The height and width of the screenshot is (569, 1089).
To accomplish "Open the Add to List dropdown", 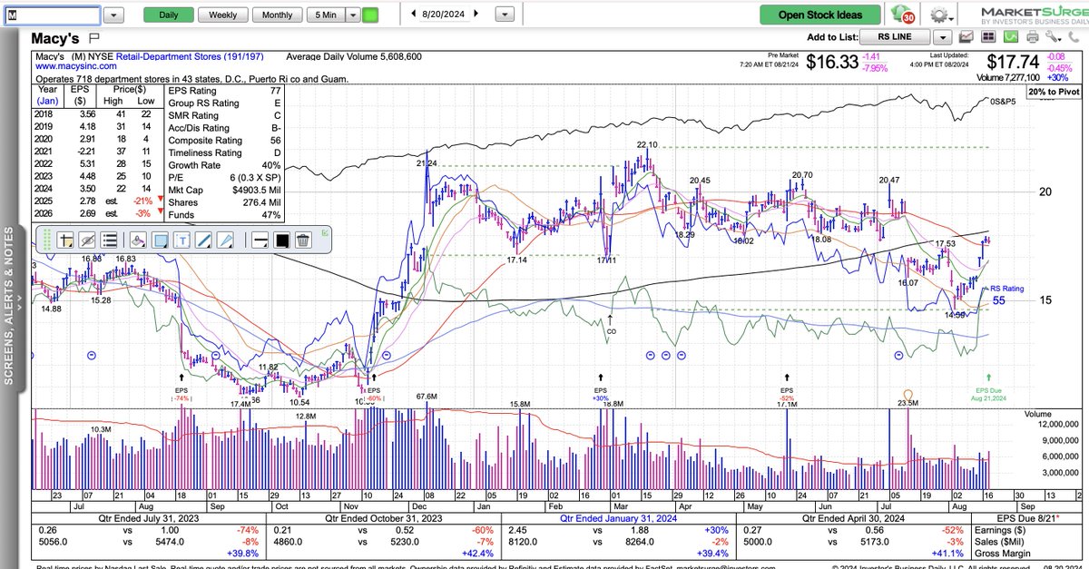I will [940, 36].
